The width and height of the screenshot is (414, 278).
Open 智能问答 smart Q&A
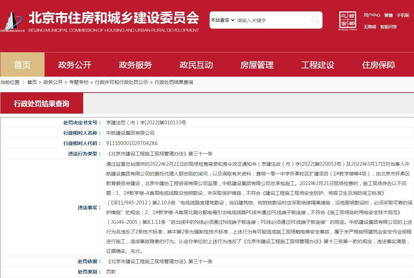coord(388,27)
